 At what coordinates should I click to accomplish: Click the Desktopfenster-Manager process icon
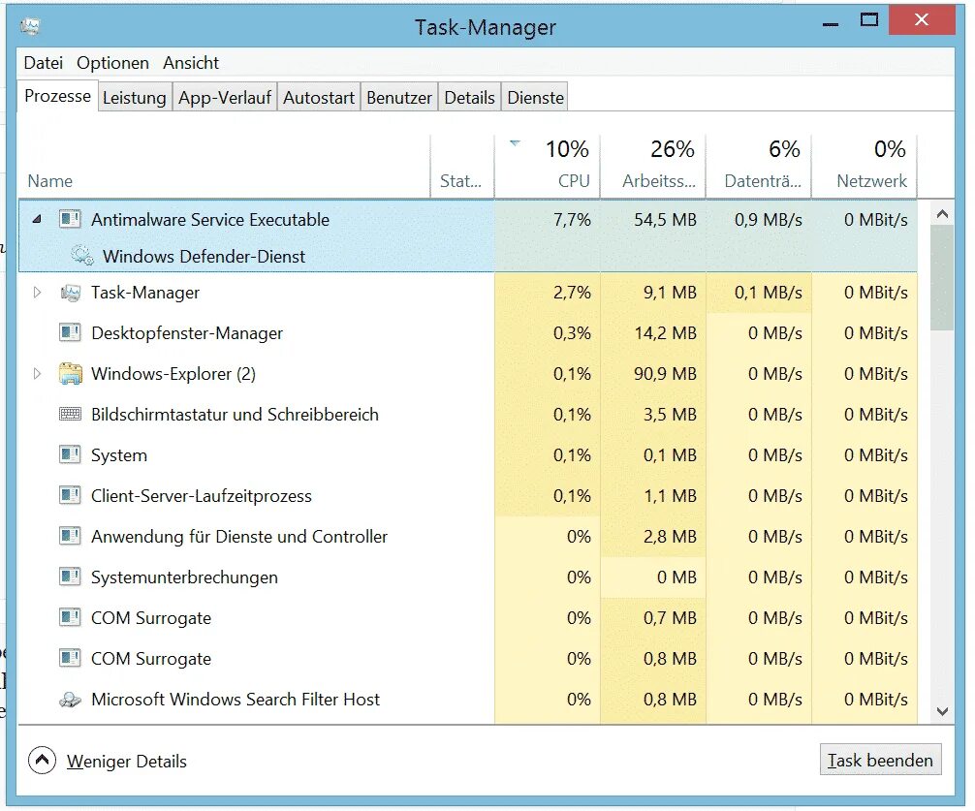tap(70, 332)
